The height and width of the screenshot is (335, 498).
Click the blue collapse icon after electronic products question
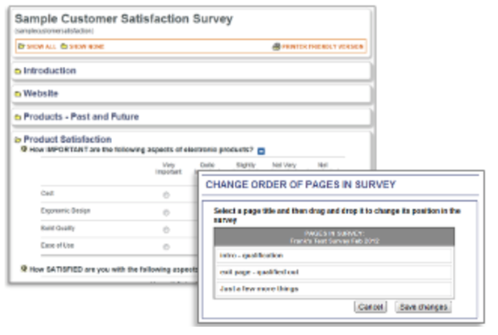pos(261,151)
